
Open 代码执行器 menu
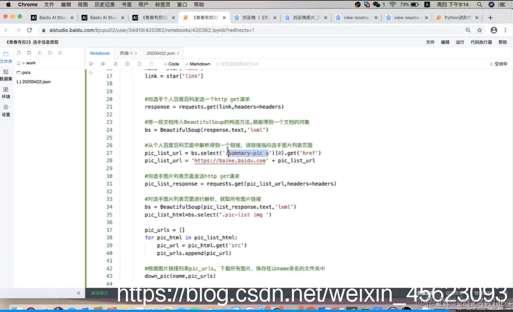481,42
